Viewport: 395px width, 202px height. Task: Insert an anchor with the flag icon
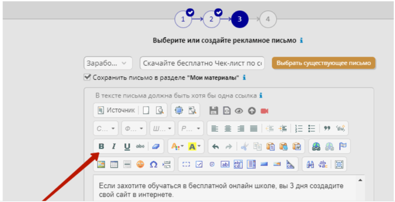[x=343, y=146]
